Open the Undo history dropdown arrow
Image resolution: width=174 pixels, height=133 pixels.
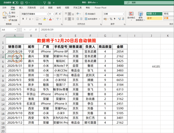29,3
